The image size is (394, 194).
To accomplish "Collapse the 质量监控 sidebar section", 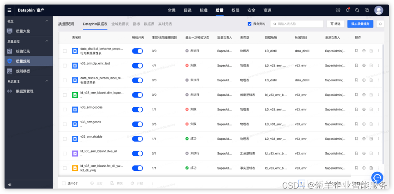I will 47,41.
